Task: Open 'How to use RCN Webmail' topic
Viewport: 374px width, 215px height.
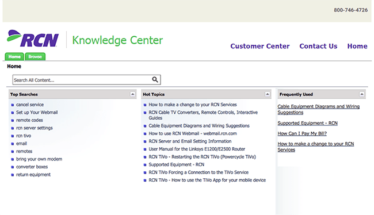Action: (193, 133)
